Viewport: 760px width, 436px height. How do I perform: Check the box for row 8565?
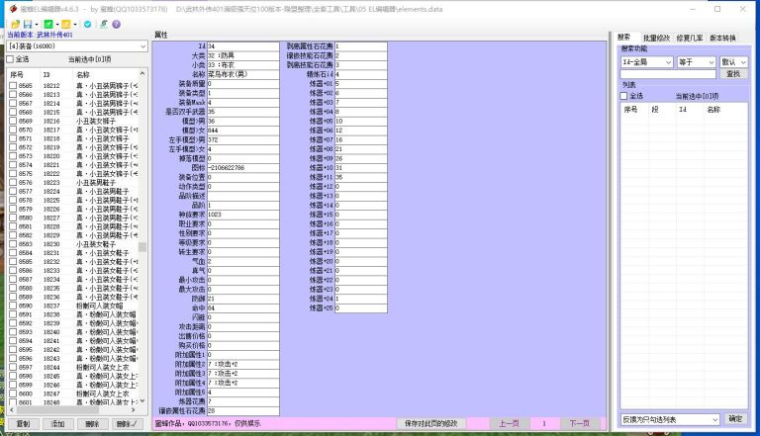point(13,86)
